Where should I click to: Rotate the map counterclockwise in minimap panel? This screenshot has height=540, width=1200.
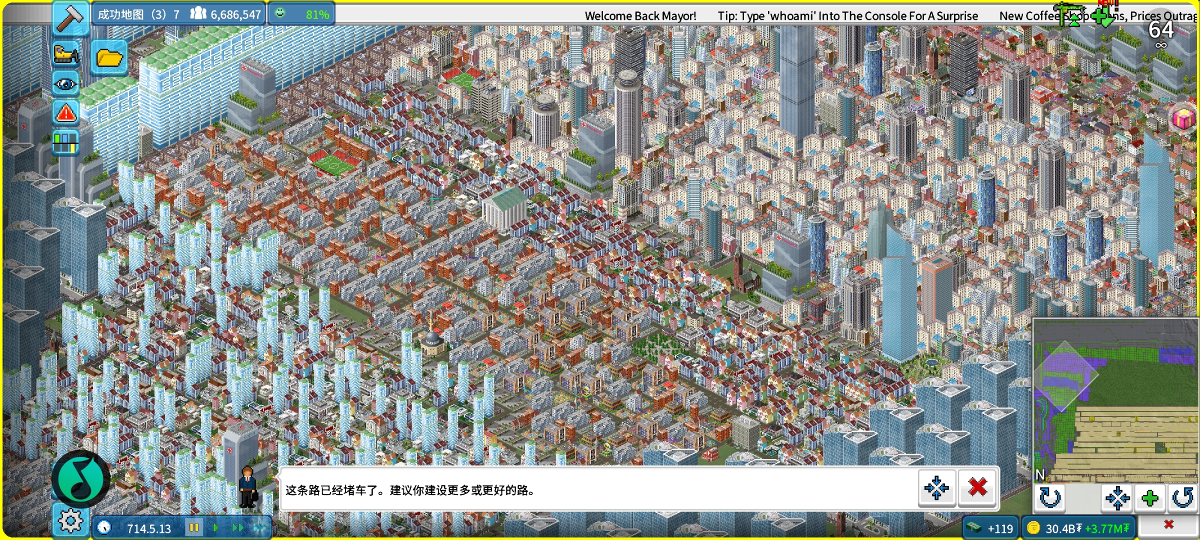(x=1183, y=497)
